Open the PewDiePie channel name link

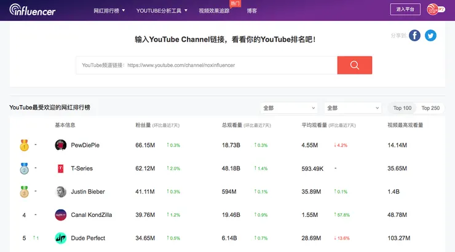pyautogui.click(x=85, y=145)
